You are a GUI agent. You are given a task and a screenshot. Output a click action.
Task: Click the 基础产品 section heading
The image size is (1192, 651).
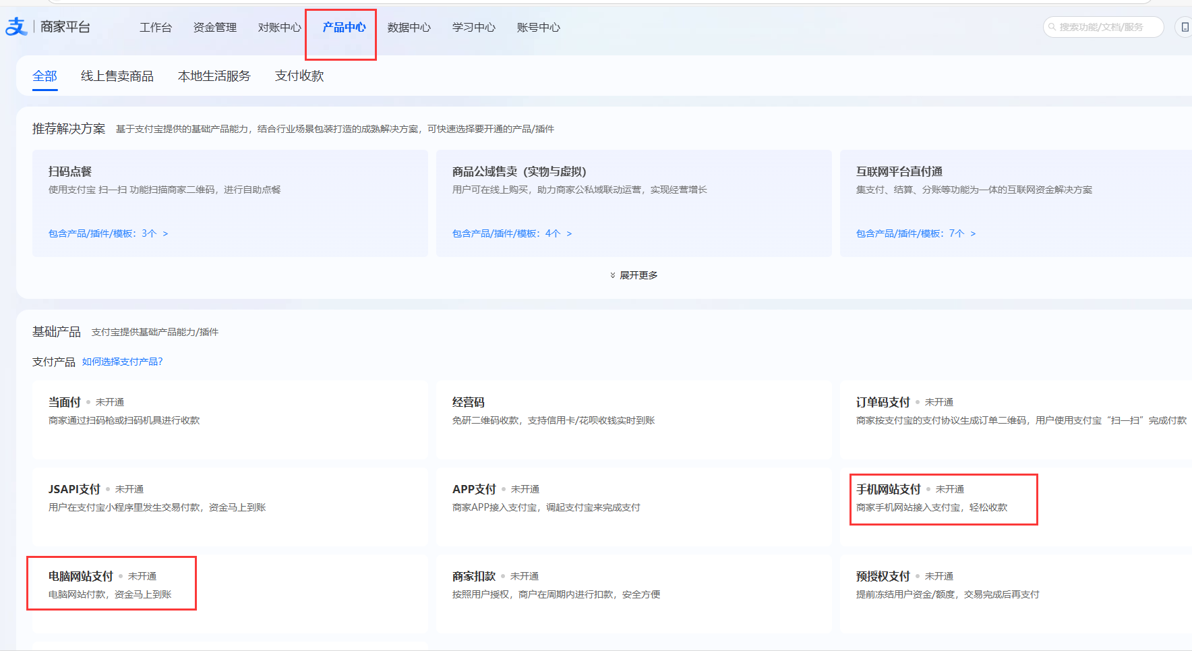pyautogui.click(x=57, y=332)
